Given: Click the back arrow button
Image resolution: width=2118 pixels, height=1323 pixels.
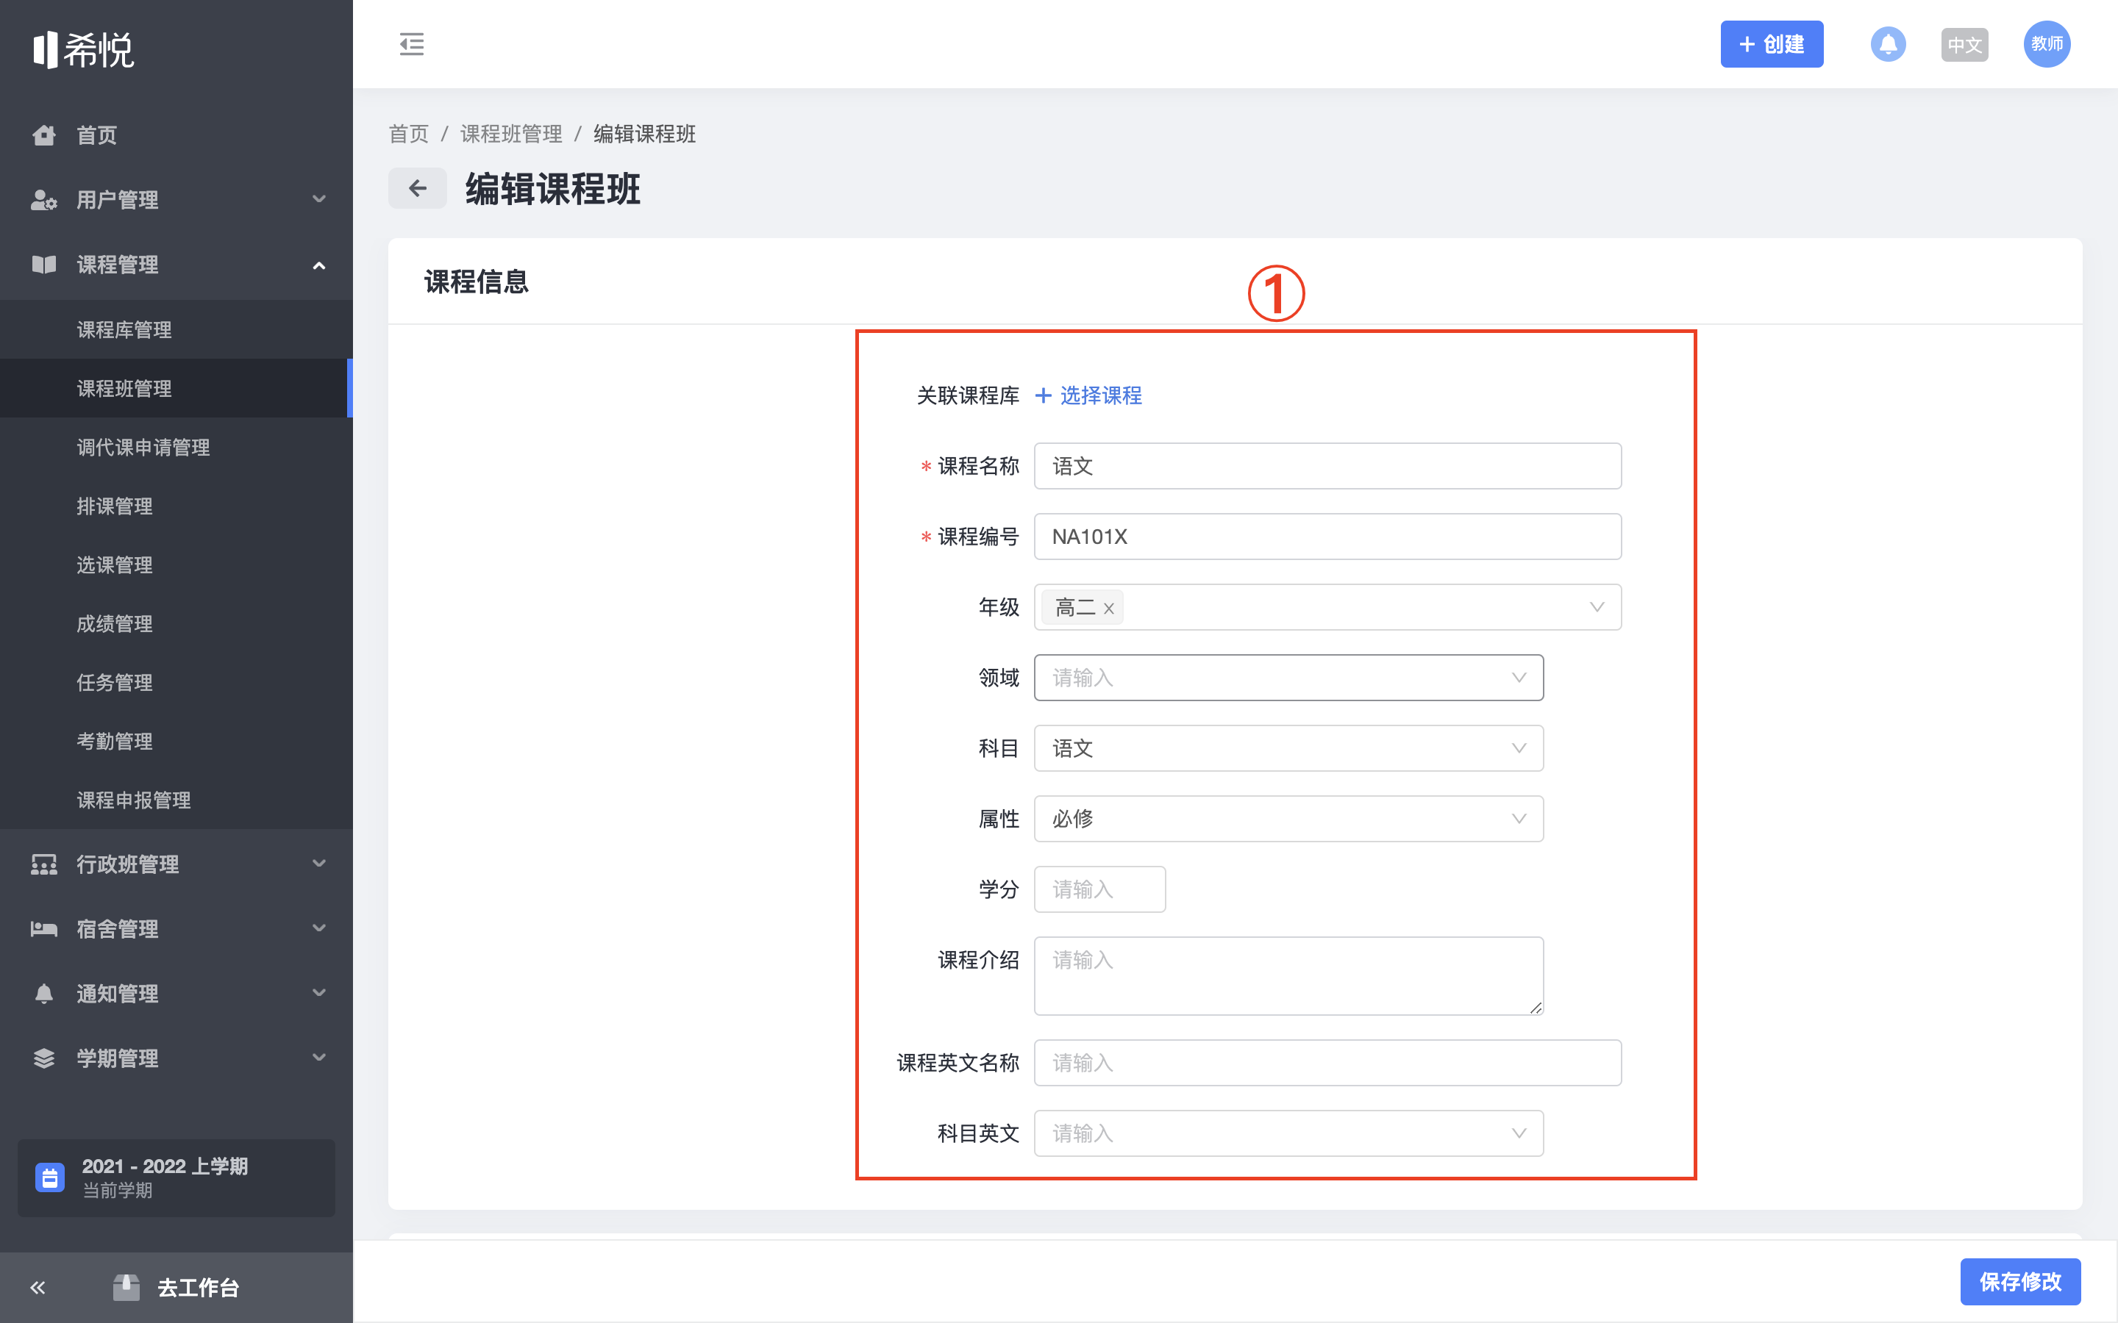Looking at the screenshot, I should pos(418,188).
